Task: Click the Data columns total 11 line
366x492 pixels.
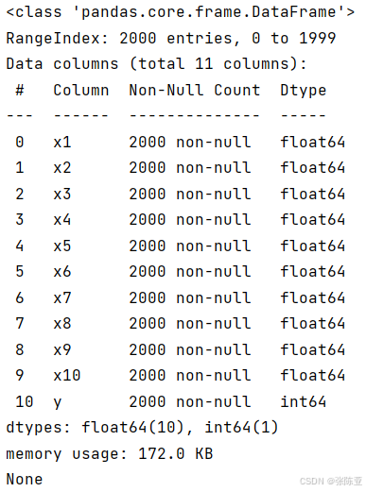Action: pos(156,64)
